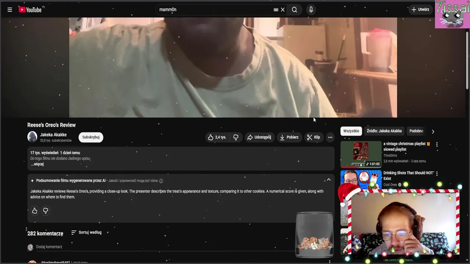Click the 17 tys. wyświetleń text
The image size is (470, 264).
(44, 153)
